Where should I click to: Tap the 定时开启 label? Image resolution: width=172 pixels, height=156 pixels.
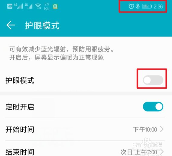pyautogui.click(x=20, y=107)
